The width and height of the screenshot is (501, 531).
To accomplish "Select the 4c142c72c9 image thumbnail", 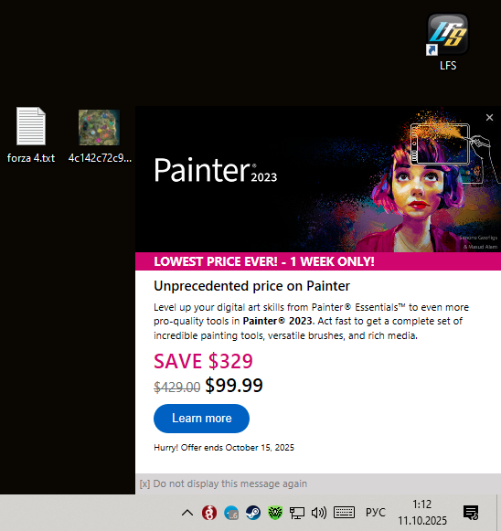I will click(x=100, y=135).
